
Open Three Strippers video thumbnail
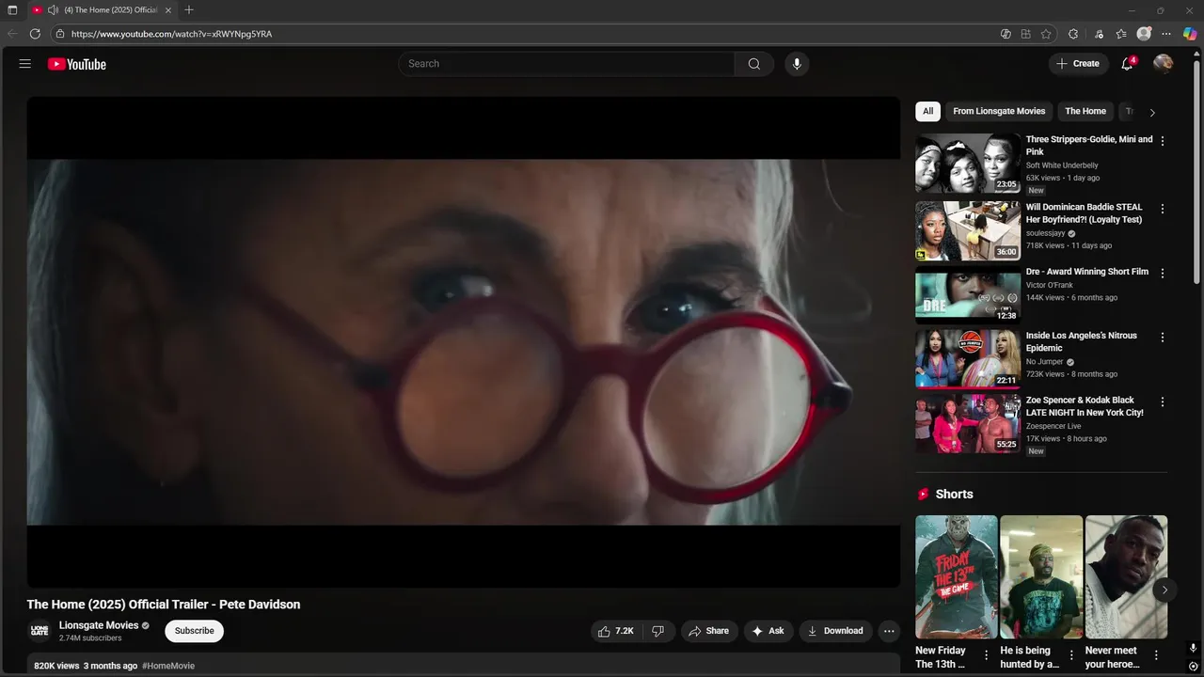[968, 163]
